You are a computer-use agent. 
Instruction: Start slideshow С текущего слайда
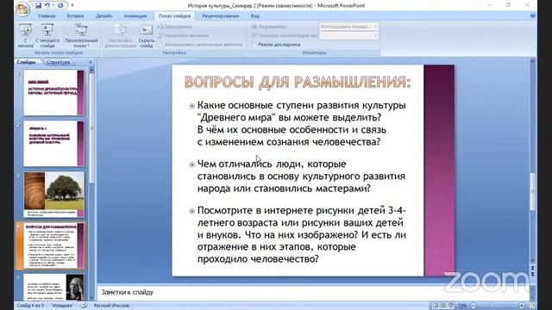(47, 35)
